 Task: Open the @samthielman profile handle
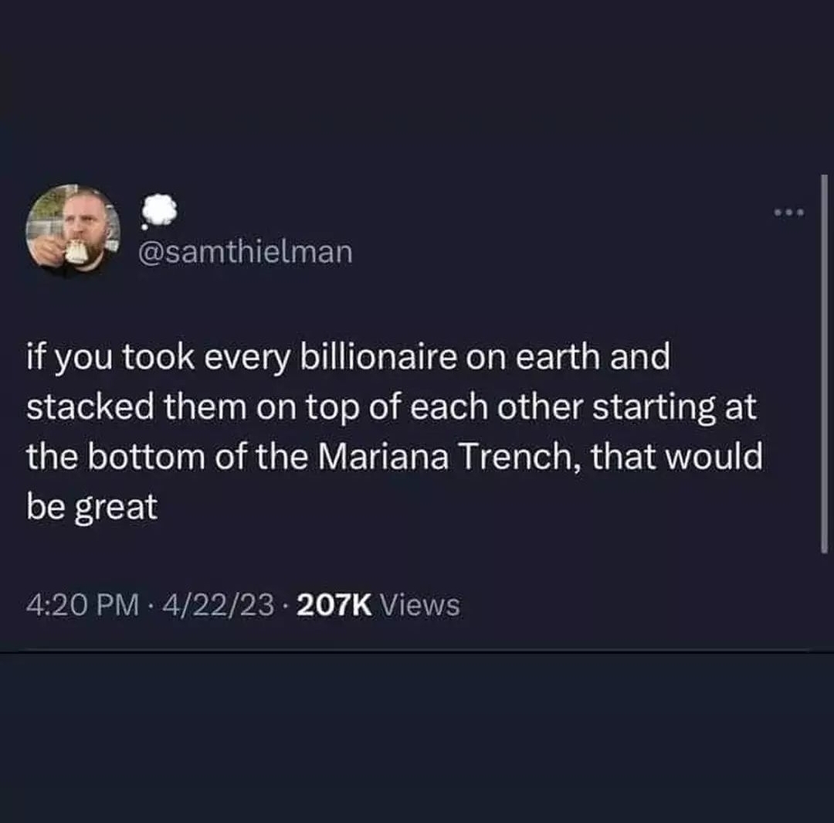click(x=245, y=252)
